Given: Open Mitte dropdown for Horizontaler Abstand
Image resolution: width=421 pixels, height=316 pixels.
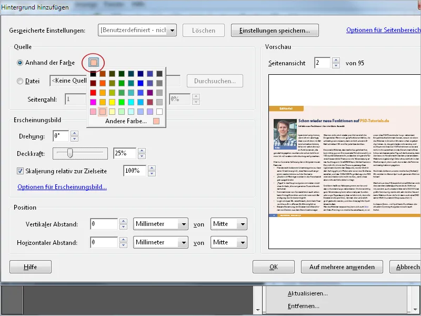Looking at the screenshot, I should (x=228, y=242).
